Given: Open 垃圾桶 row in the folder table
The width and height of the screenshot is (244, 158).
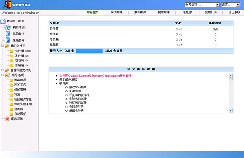Looking at the screenshot, I should [x=141, y=39].
